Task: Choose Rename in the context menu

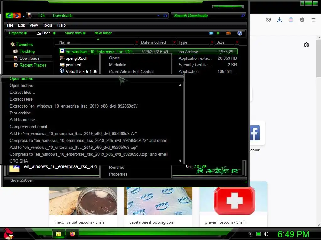Action: tap(117, 167)
